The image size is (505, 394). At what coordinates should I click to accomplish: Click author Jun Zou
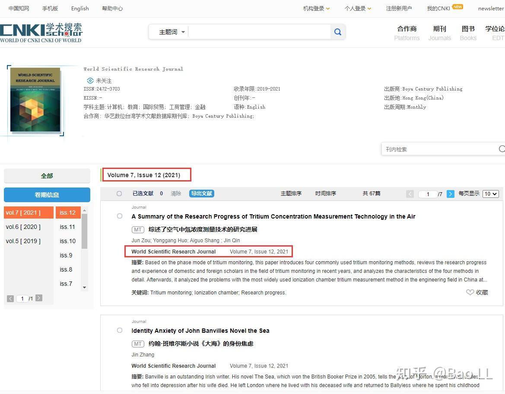(x=141, y=241)
